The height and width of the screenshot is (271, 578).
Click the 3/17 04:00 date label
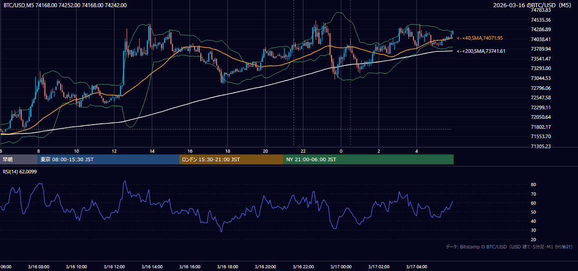(x=417, y=266)
